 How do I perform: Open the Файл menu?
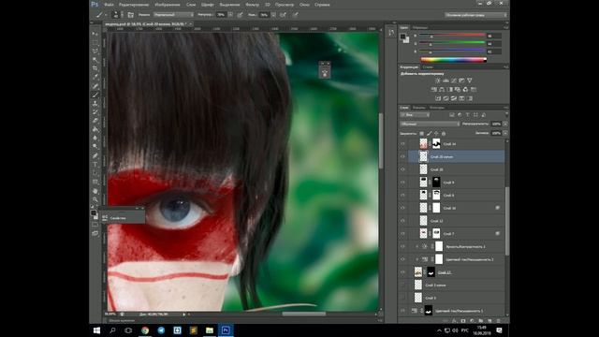click(109, 5)
